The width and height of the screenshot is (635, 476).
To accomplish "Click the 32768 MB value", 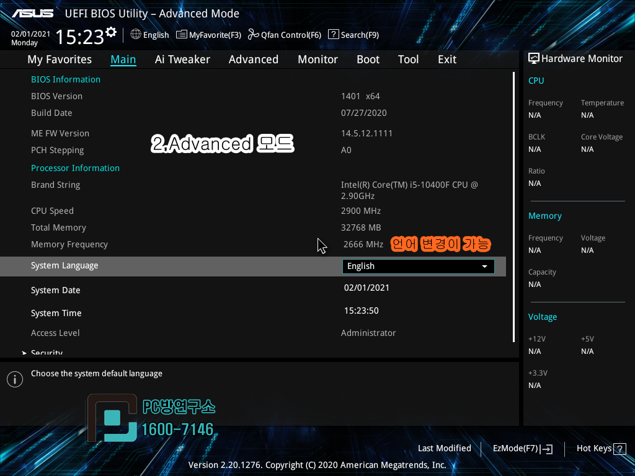I will 361,227.
